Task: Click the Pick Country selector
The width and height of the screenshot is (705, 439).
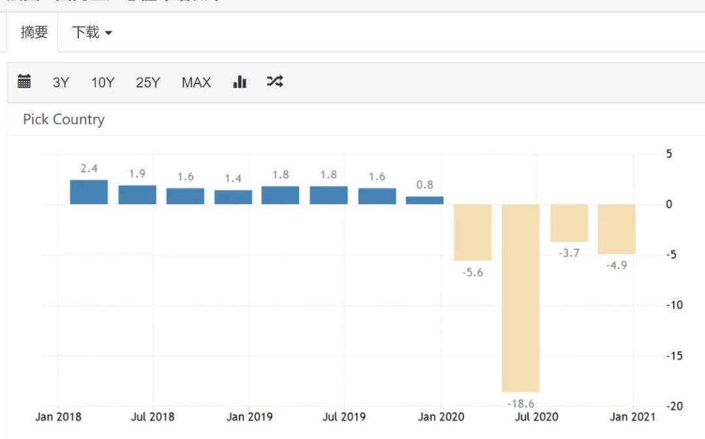Action: [x=63, y=119]
